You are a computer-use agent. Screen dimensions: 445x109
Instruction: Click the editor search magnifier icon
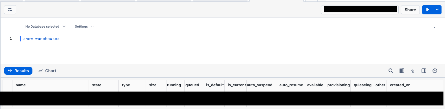pyautogui.click(x=433, y=26)
